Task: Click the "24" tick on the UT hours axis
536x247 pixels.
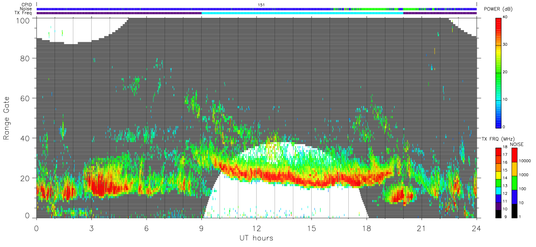Action: pos(476,228)
